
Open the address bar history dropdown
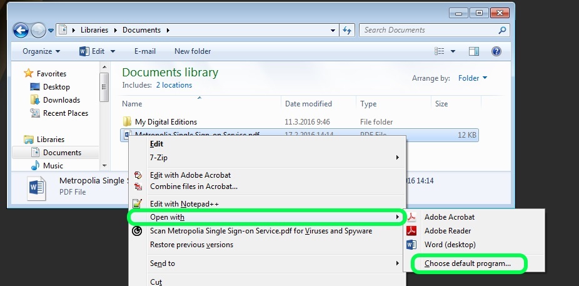coord(333,30)
